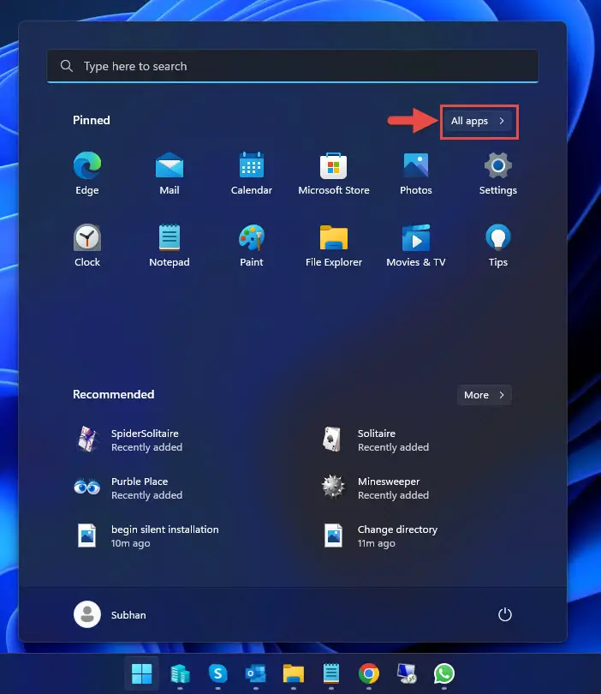Open the Photos app

click(x=416, y=173)
